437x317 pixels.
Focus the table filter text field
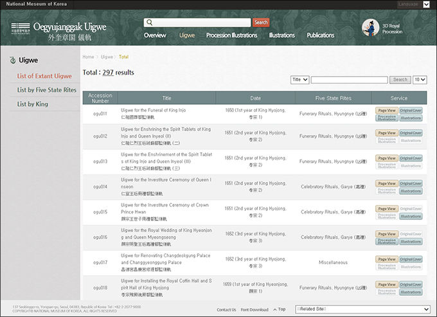(x=349, y=80)
